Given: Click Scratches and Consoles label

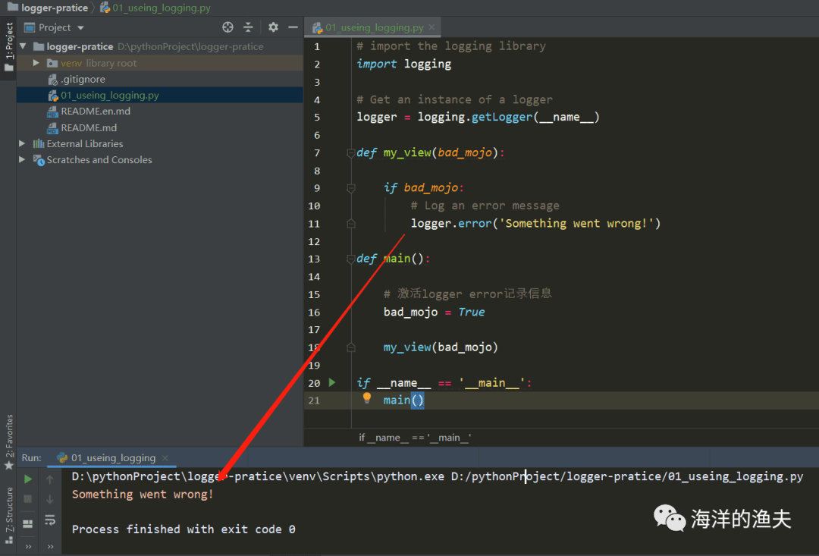Looking at the screenshot, I should (x=99, y=159).
